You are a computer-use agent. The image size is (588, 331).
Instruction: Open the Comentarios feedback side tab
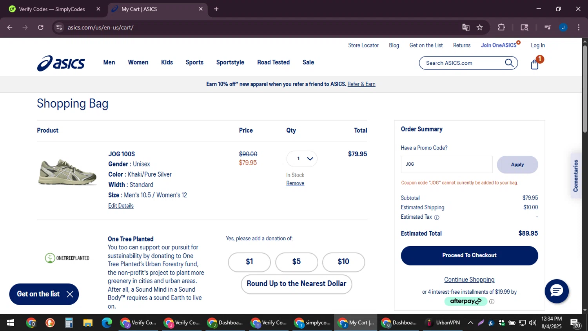coord(576,176)
